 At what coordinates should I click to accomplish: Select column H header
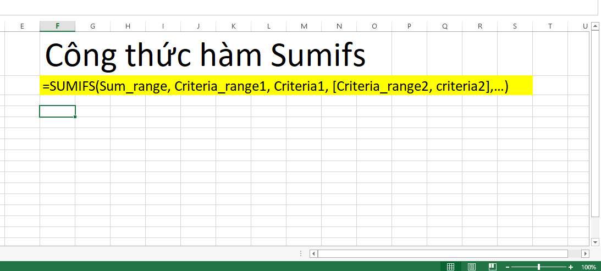[128, 26]
